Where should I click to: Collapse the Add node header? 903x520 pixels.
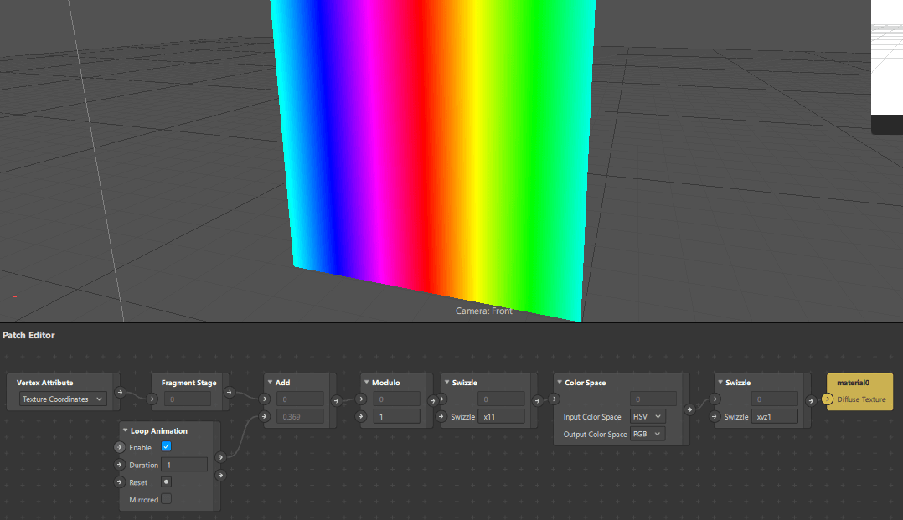pos(271,382)
